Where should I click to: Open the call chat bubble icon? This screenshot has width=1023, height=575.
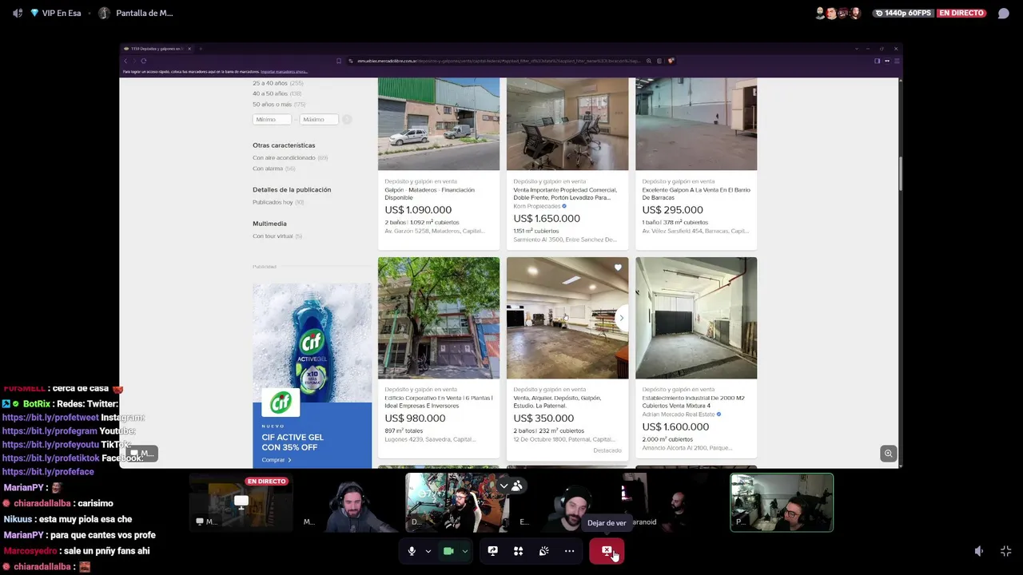(x=1004, y=13)
